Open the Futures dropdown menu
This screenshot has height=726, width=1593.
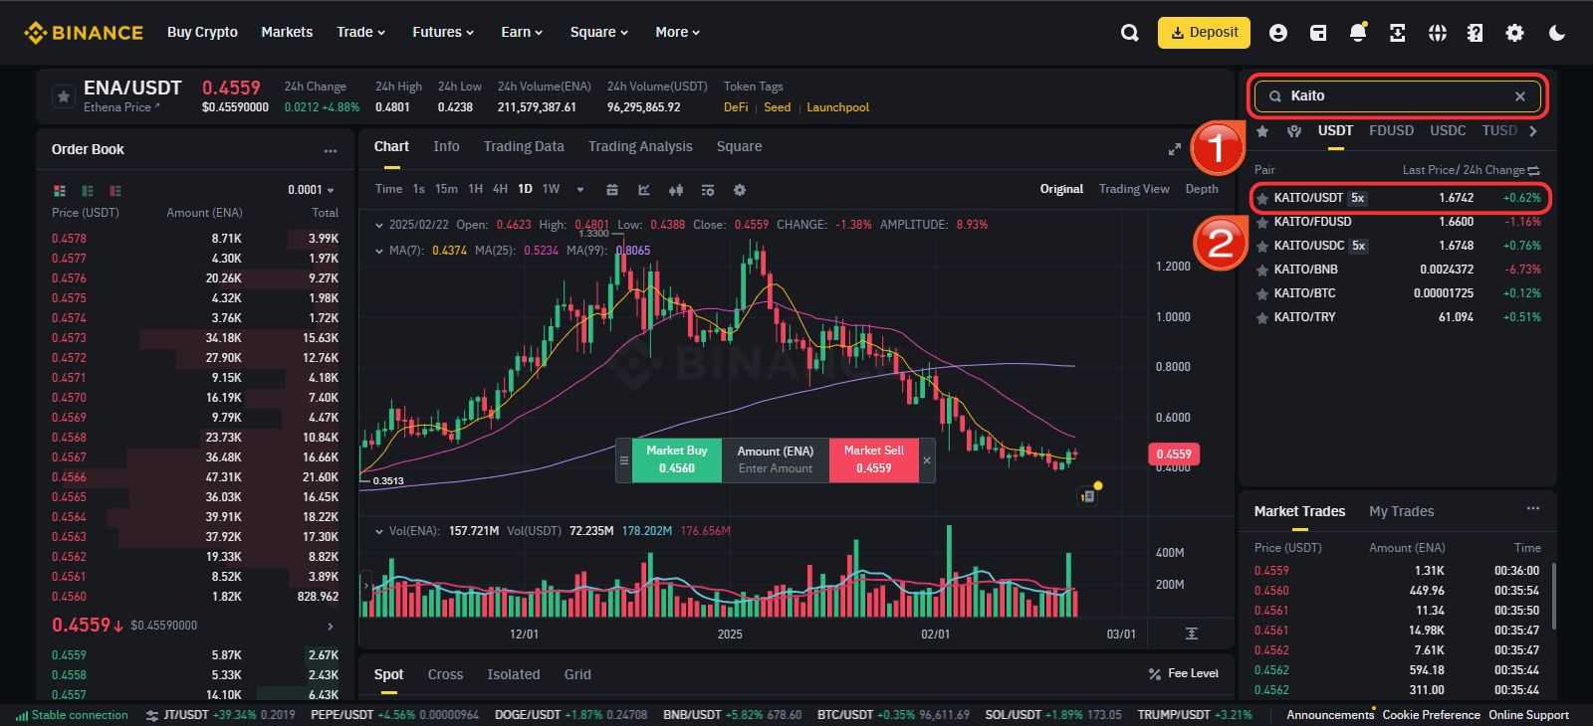click(443, 33)
